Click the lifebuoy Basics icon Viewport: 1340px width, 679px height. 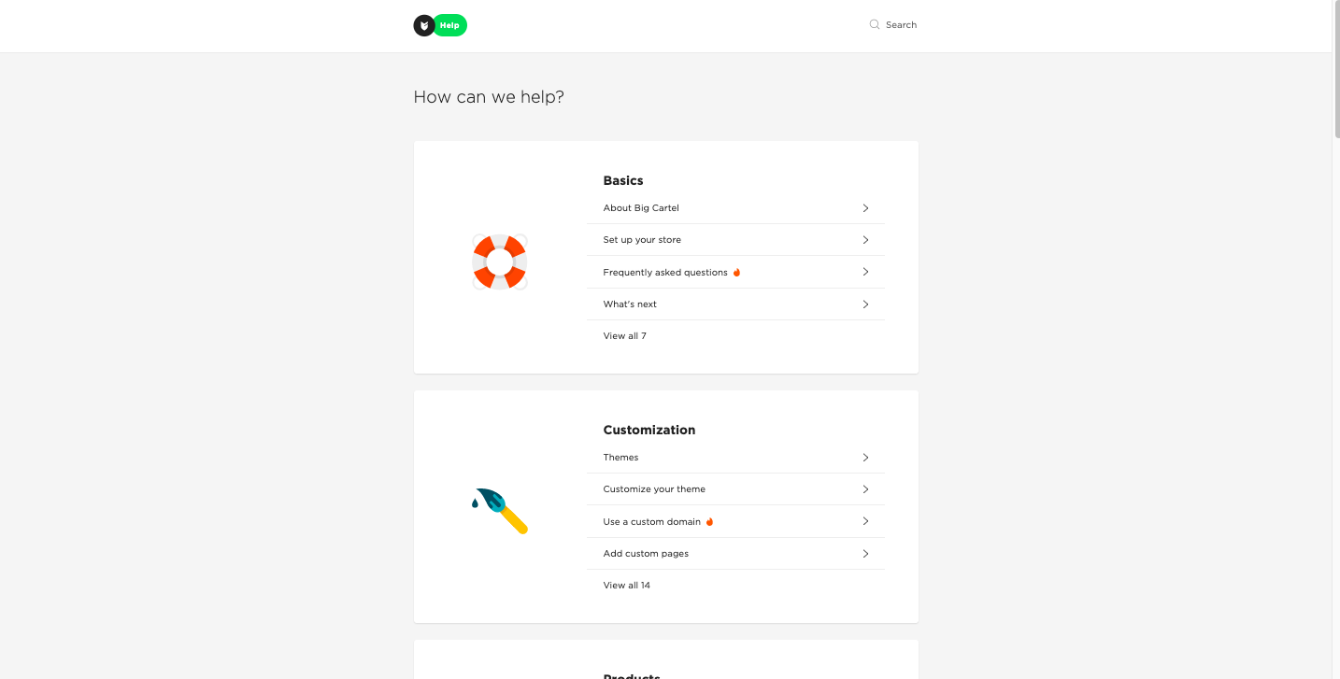tap(500, 262)
